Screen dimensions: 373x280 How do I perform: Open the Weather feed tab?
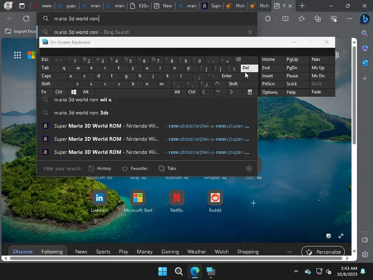(197, 252)
